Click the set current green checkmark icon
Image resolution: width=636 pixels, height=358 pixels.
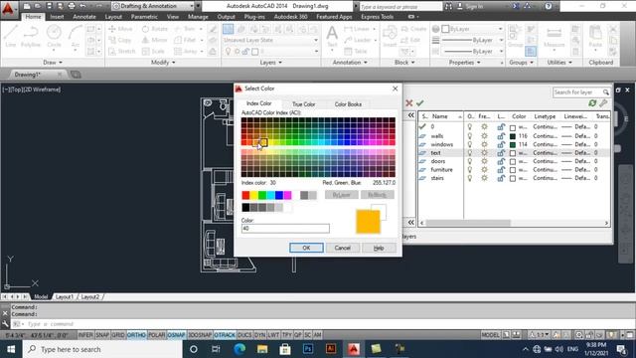click(x=419, y=103)
